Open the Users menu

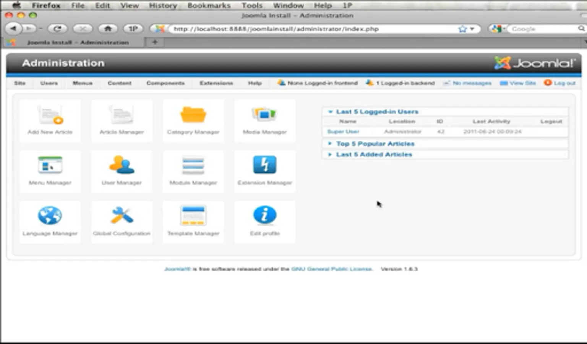click(x=49, y=83)
